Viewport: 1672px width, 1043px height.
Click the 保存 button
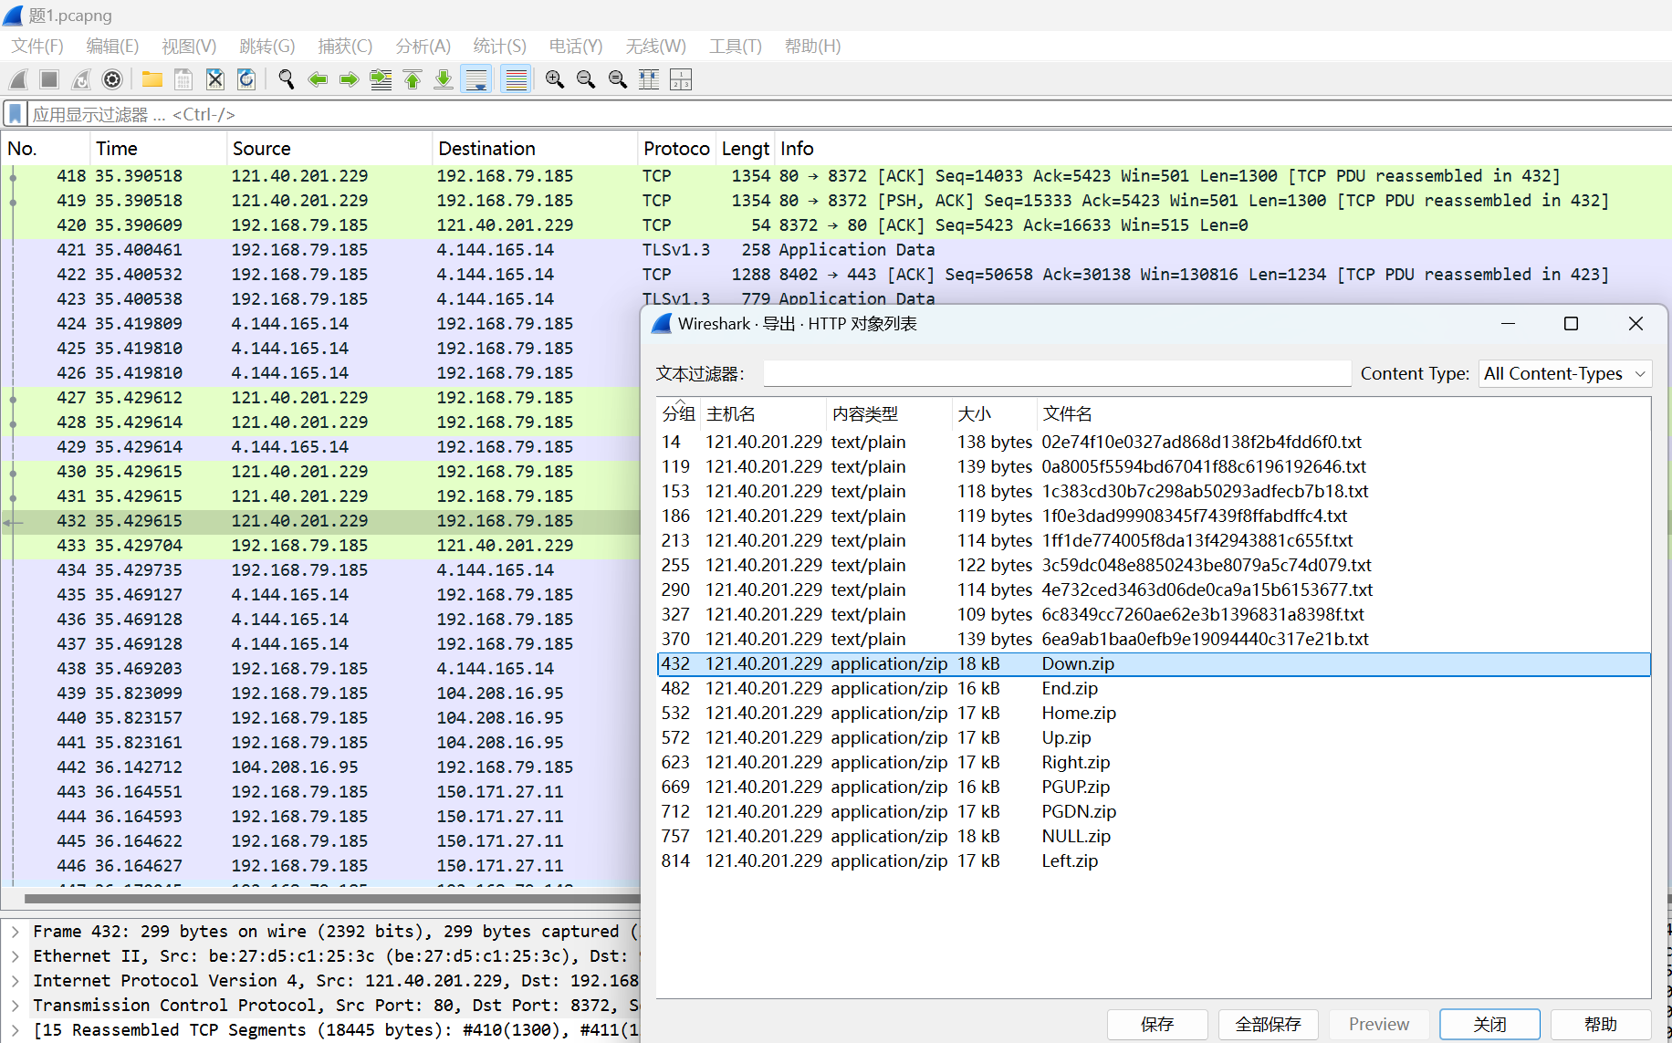click(1157, 1024)
